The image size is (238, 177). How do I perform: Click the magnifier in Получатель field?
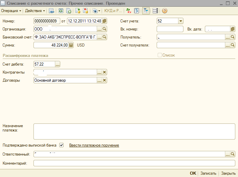pyautogui.click(x=232, y=37)
